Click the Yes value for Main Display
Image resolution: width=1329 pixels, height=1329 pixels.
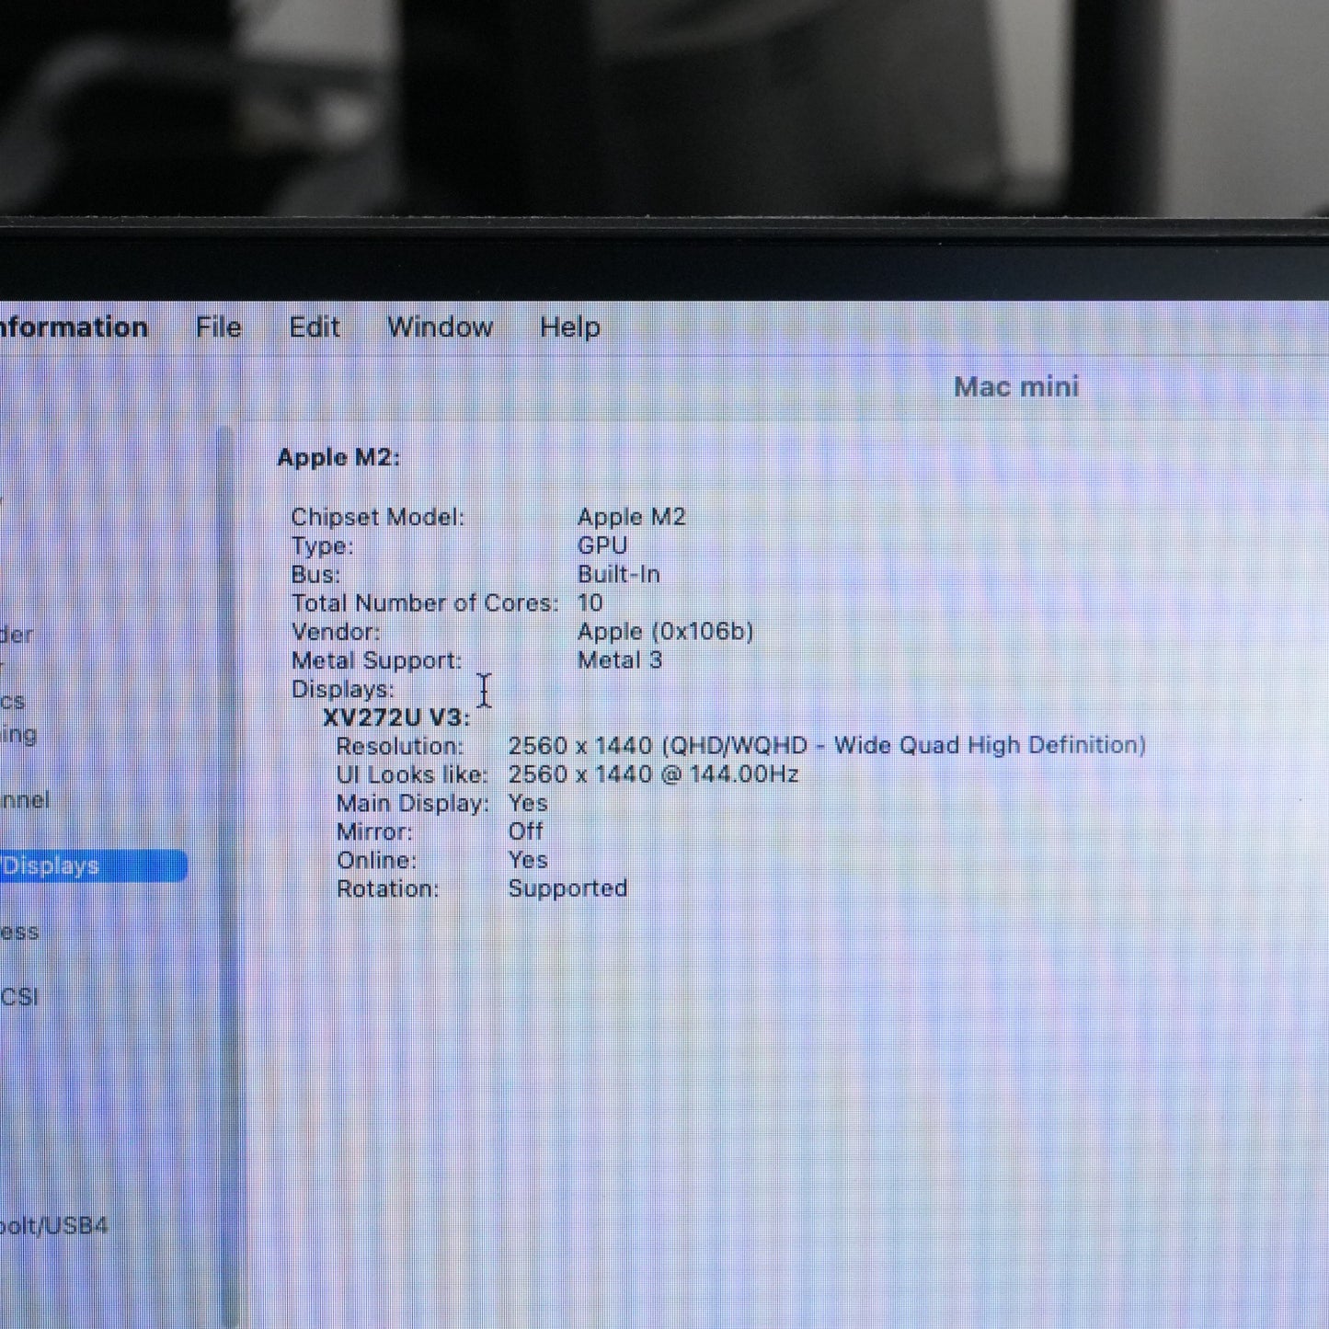(528, 803)
